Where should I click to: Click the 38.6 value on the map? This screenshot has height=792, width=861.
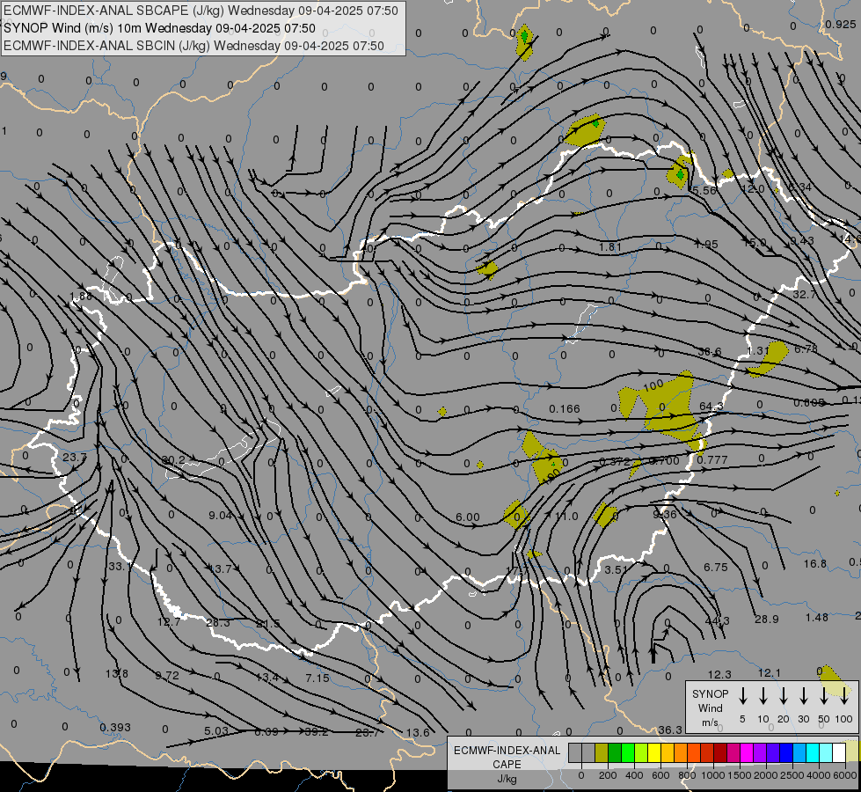[x=710, y=352]
